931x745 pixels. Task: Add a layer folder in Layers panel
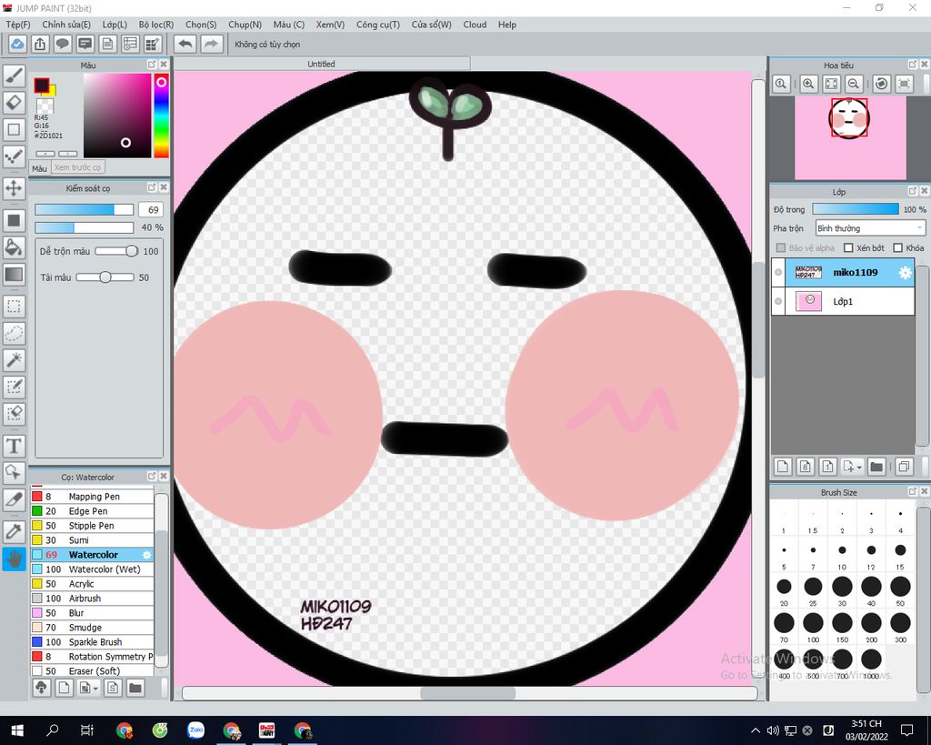pyautogui.click(x=876, y=467)
